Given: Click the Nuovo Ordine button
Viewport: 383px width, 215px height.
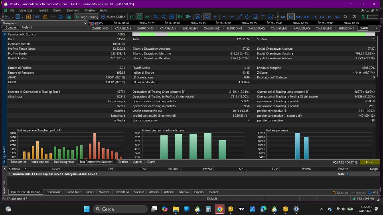Looking at the screenshot, I should pos(113,17).
